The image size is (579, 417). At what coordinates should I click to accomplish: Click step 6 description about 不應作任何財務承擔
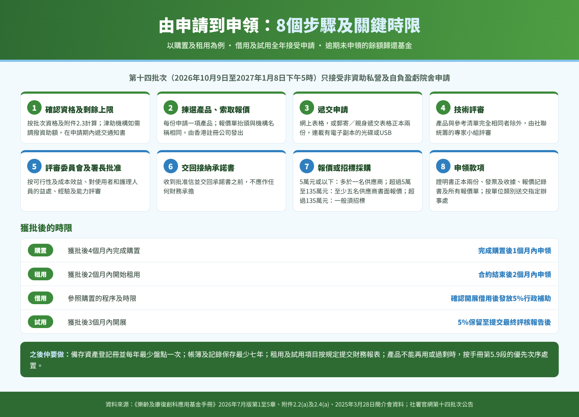(219, 187)
